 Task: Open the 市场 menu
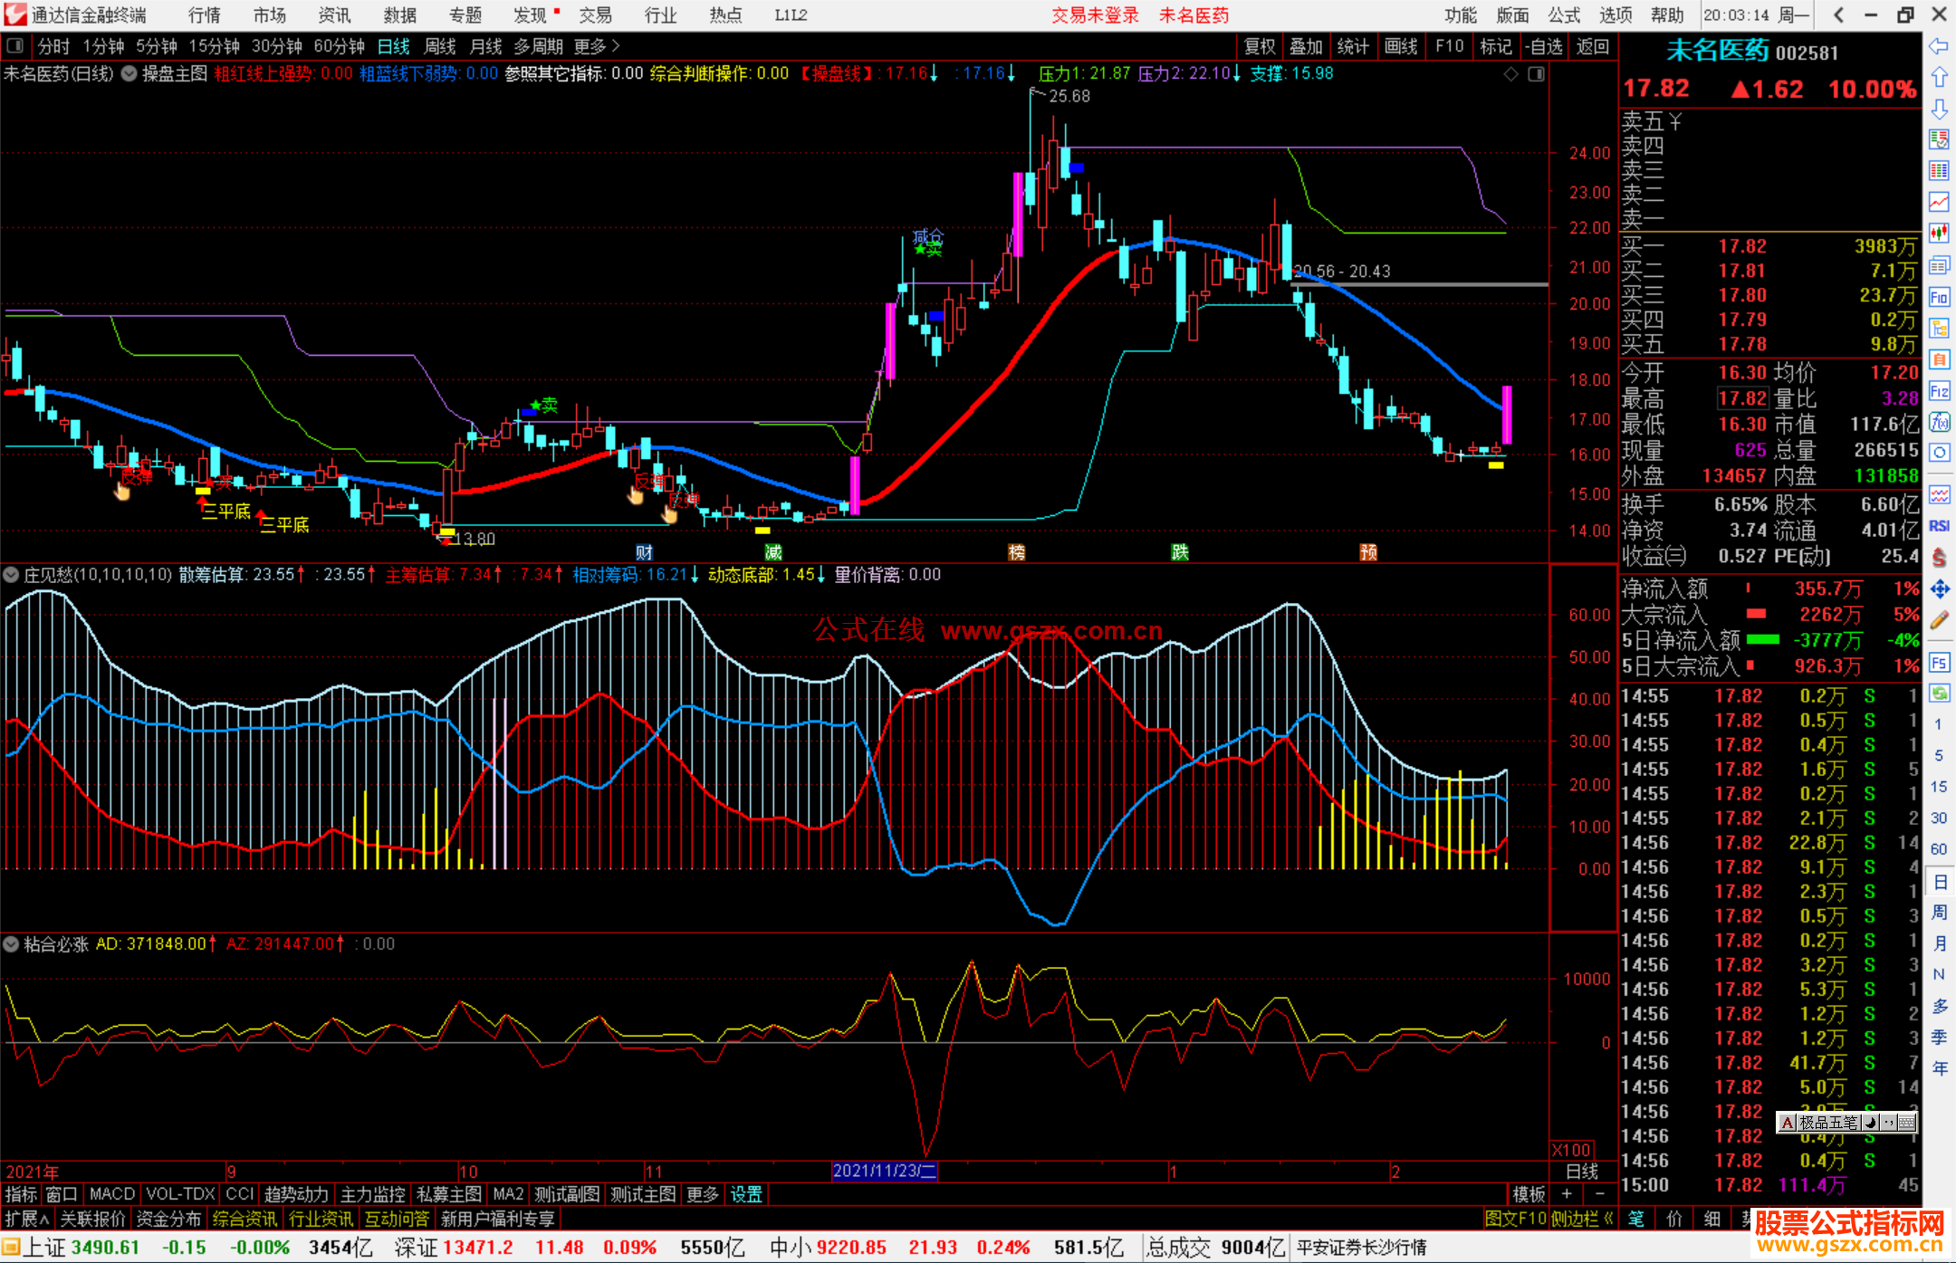[269, 15]
